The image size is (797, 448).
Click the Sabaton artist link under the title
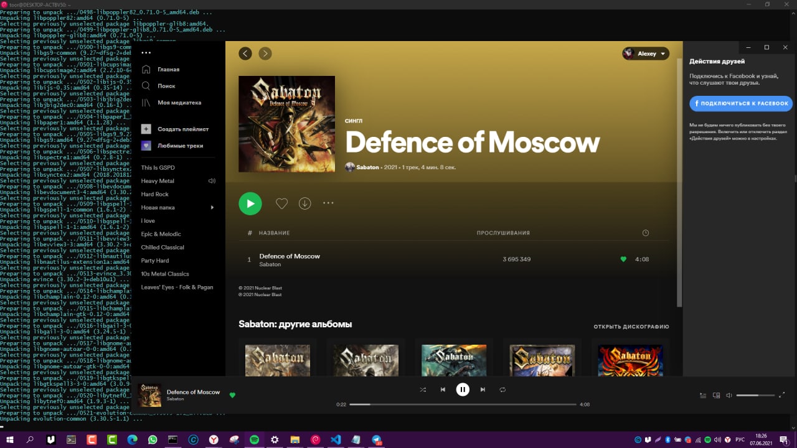coord(368,167)
